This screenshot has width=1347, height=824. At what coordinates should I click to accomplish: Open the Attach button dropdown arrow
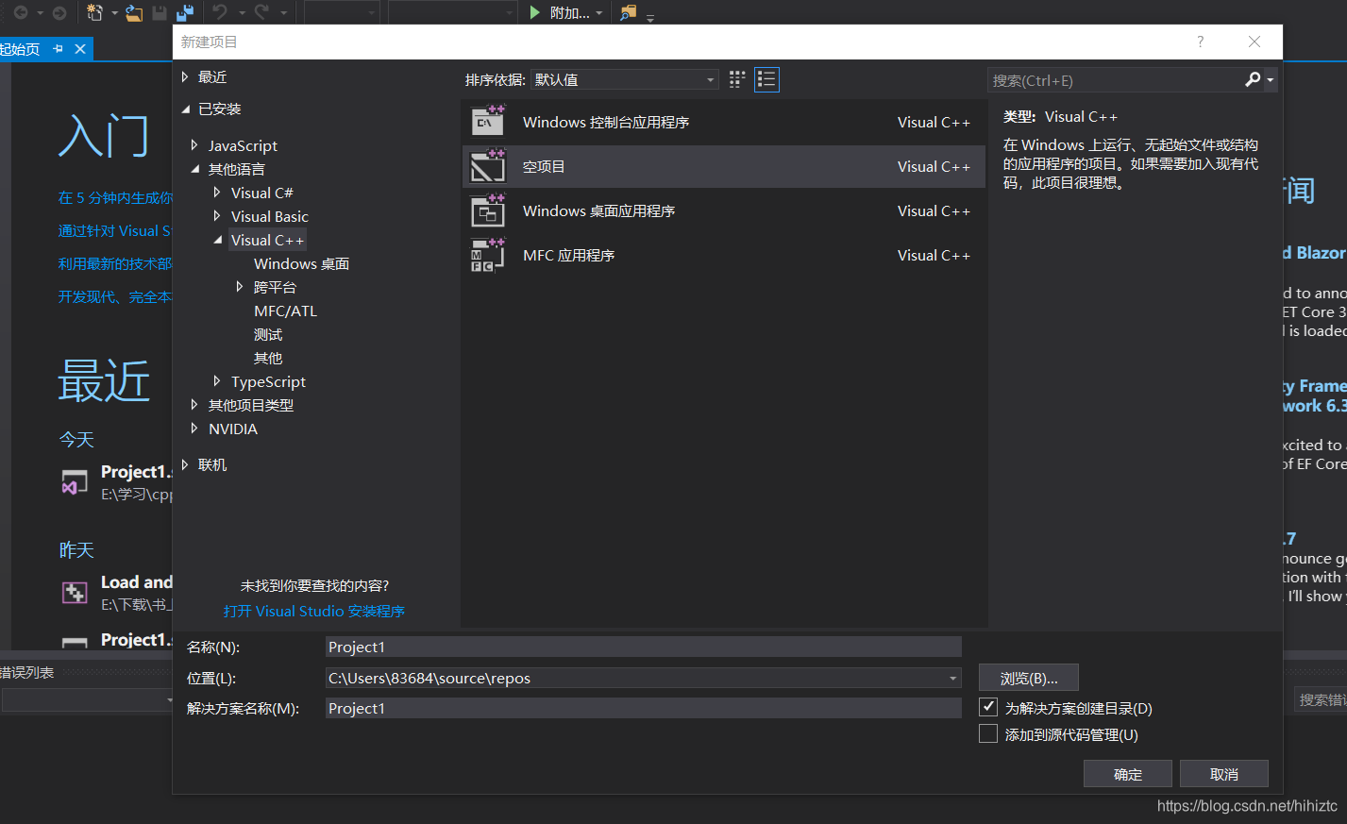599,13
